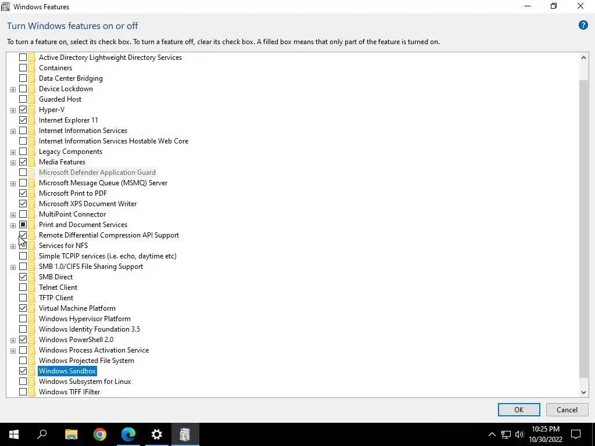595x446 pixels.
Task: Click Virtual Machine Platform folder icon
Action: tap(31, 308)
